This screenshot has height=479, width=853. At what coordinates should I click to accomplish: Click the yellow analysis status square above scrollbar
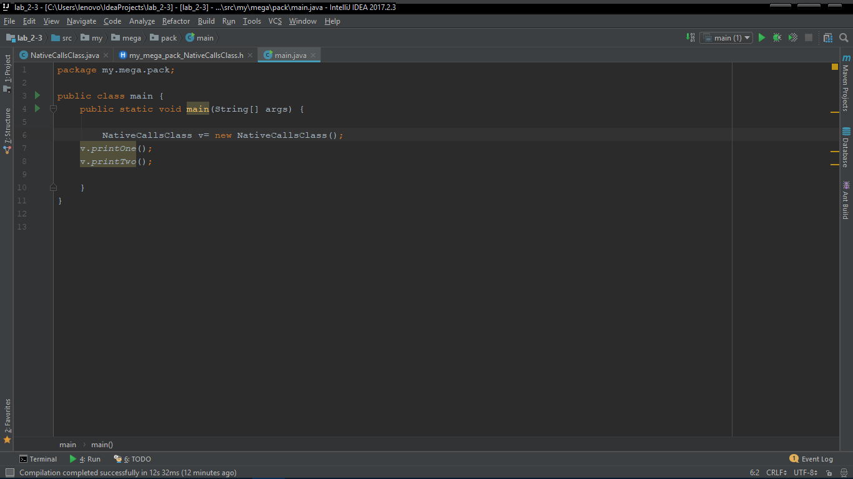835,67
